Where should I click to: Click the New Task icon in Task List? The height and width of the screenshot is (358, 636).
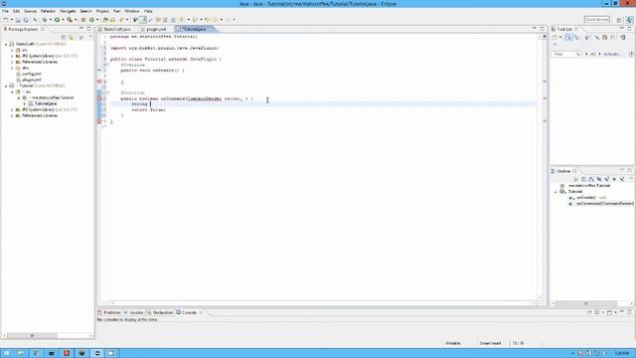click(x=555, y=37)
